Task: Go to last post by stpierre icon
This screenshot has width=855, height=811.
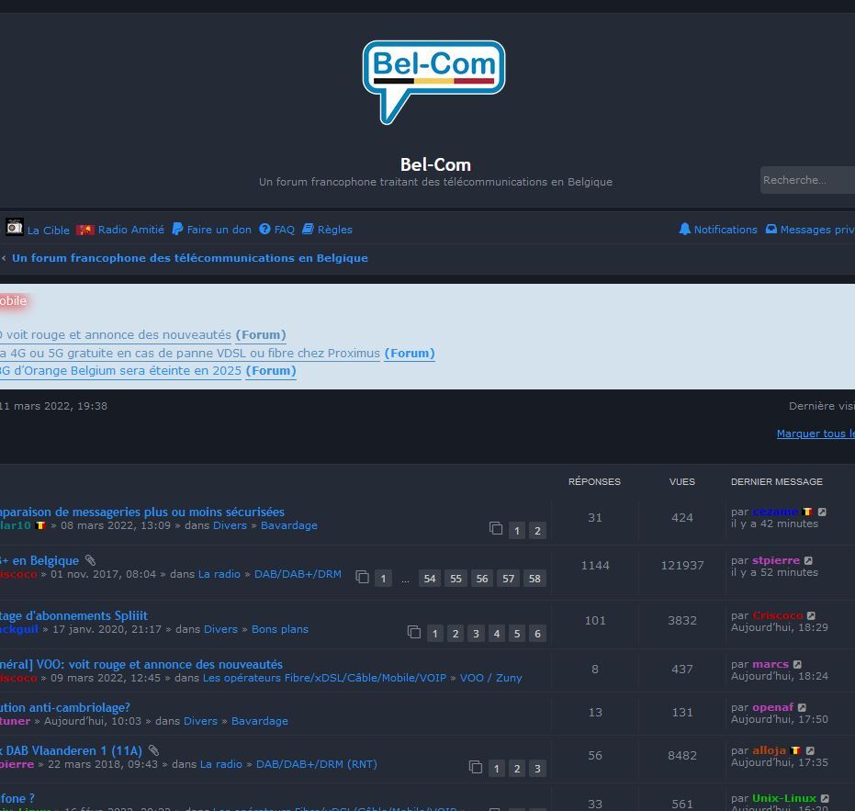Action: [x=809, y=560]
